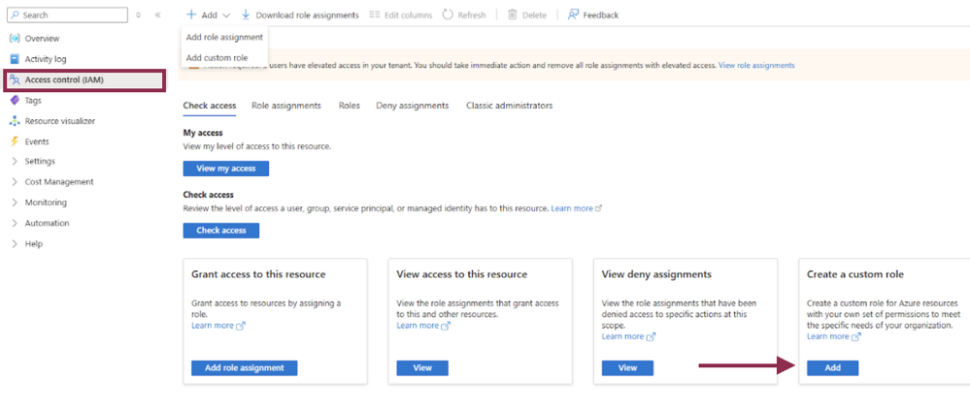
Task: Open the Deny assignments tab
Action: (413, 106)
